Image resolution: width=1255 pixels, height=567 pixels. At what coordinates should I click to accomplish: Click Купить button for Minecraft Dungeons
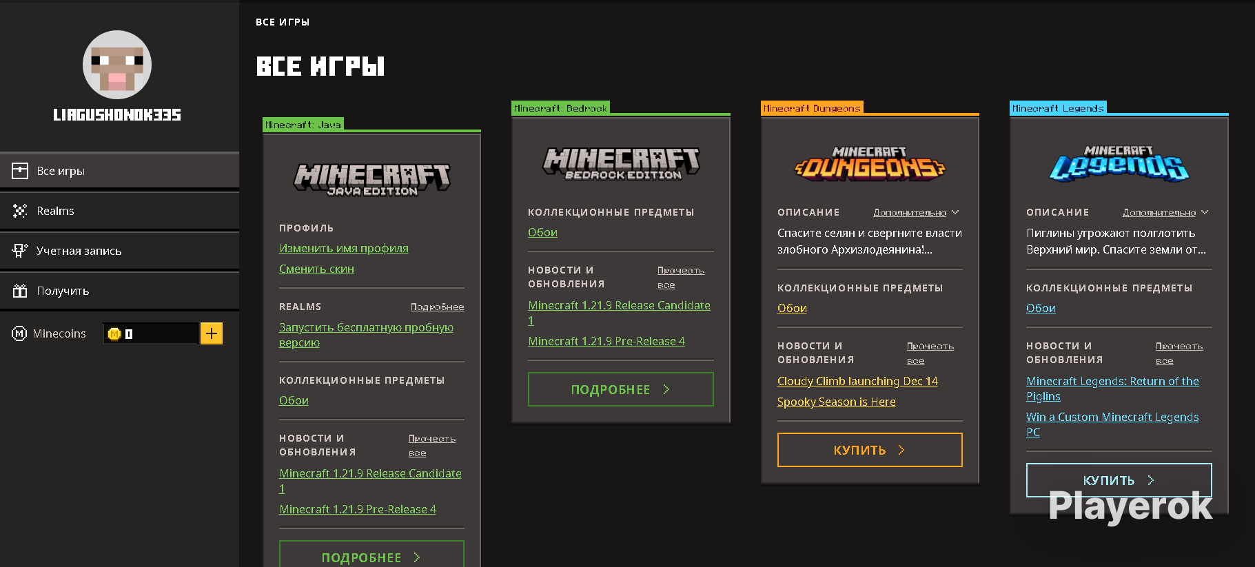pos(870,450)
